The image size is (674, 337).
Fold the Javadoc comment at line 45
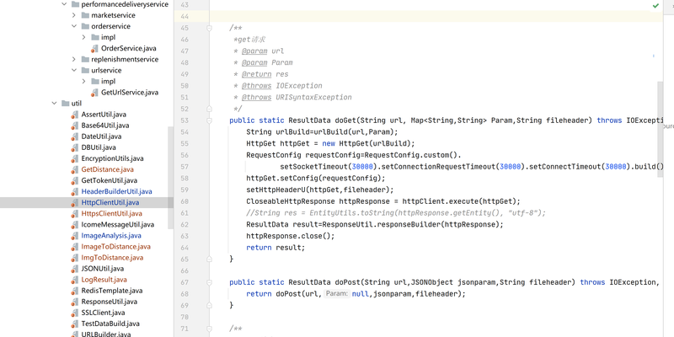210,28
